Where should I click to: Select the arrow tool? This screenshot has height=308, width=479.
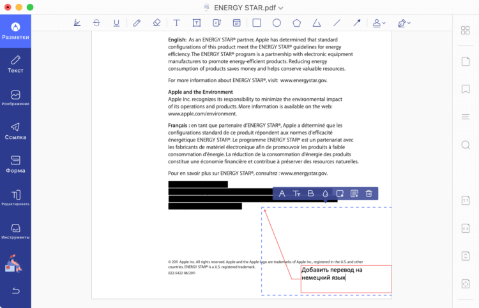(356, 23)
